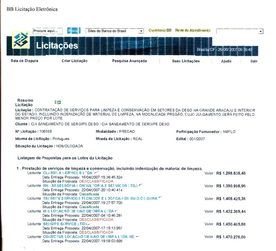The height and width of the screenshot is (251, 276).
Task: Open the Criar Licitação menu
Action: point(75,61)
